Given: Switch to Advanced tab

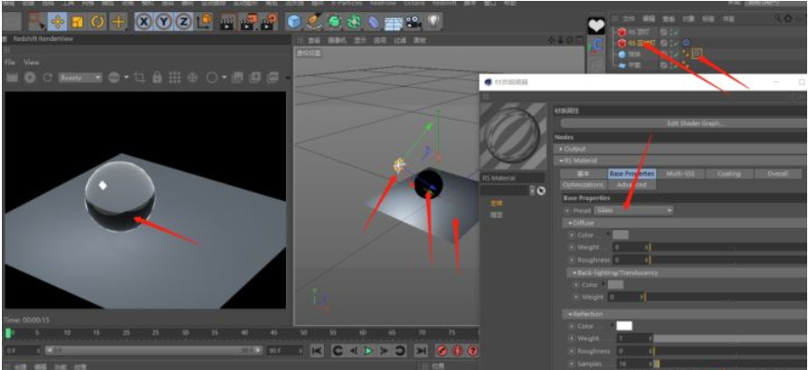Looking at the screenshot, I should [632, 184].
